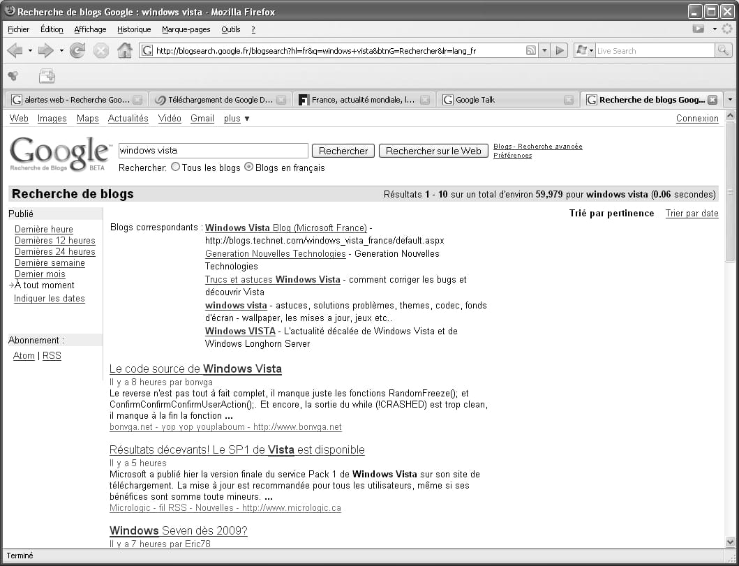Expand the 'plus' Google services menu
This screenshot has height=566, width=739.
point(237,119)
